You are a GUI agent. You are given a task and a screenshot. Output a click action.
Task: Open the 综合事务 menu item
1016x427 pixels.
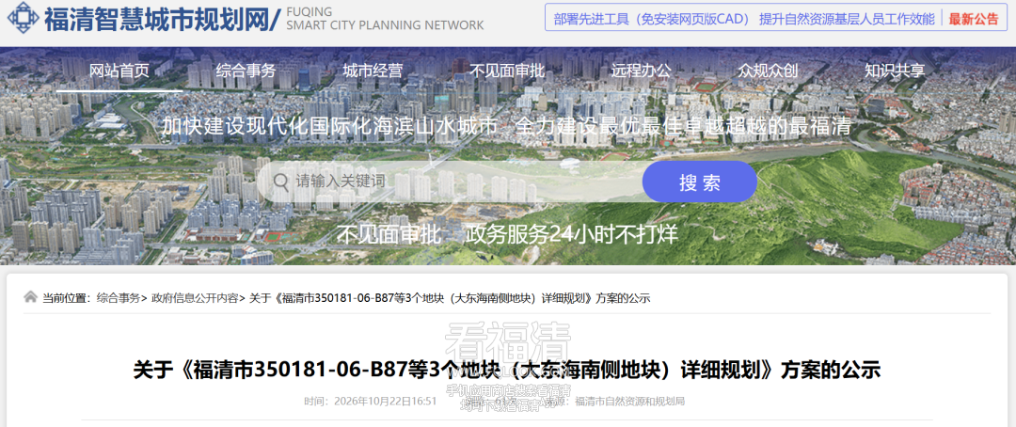click(x=246, y=71)
